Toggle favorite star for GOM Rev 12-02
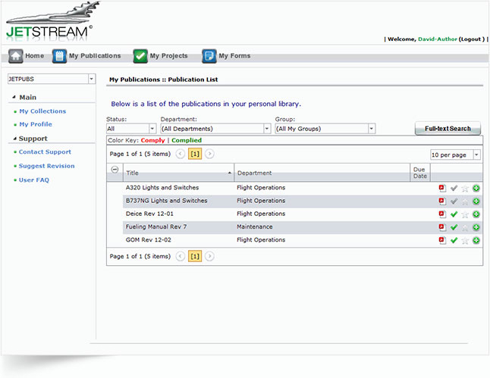490x378 pixels. coord(465,240)
